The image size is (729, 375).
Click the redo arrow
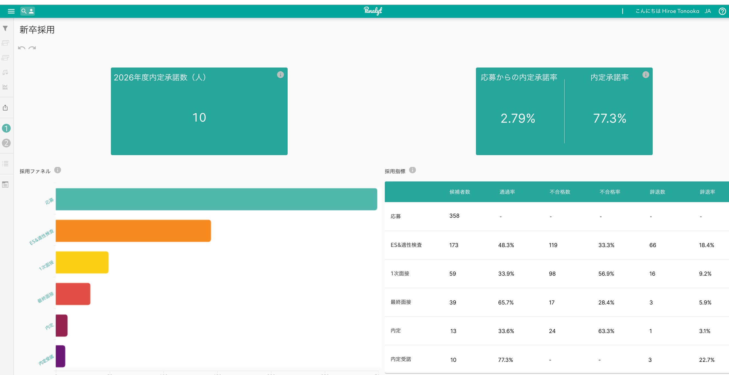(32, 48)
